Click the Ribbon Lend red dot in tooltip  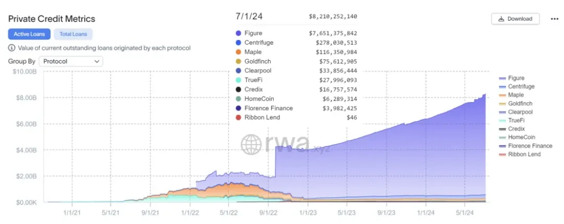click(238, 118)
